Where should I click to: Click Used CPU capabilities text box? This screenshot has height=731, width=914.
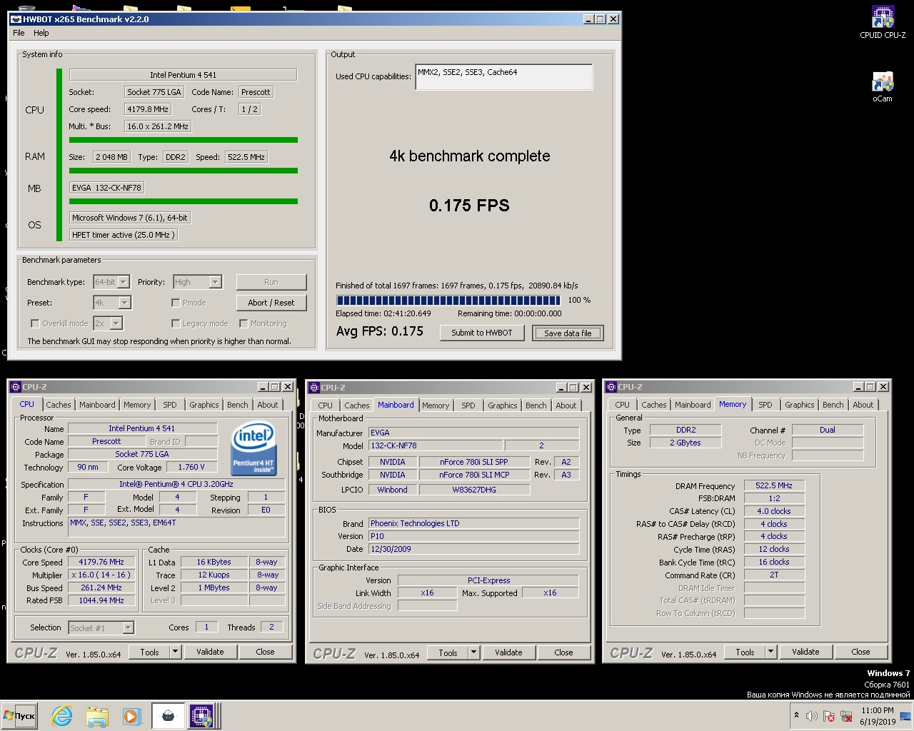[x=503, y=77]
